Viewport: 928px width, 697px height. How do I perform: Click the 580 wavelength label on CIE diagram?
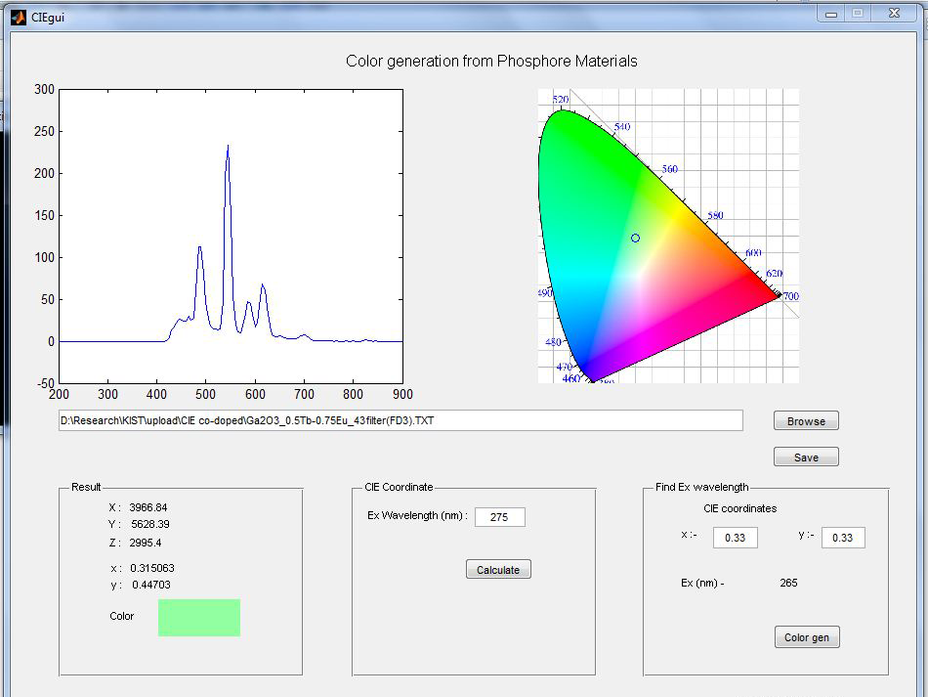point(715,215)
